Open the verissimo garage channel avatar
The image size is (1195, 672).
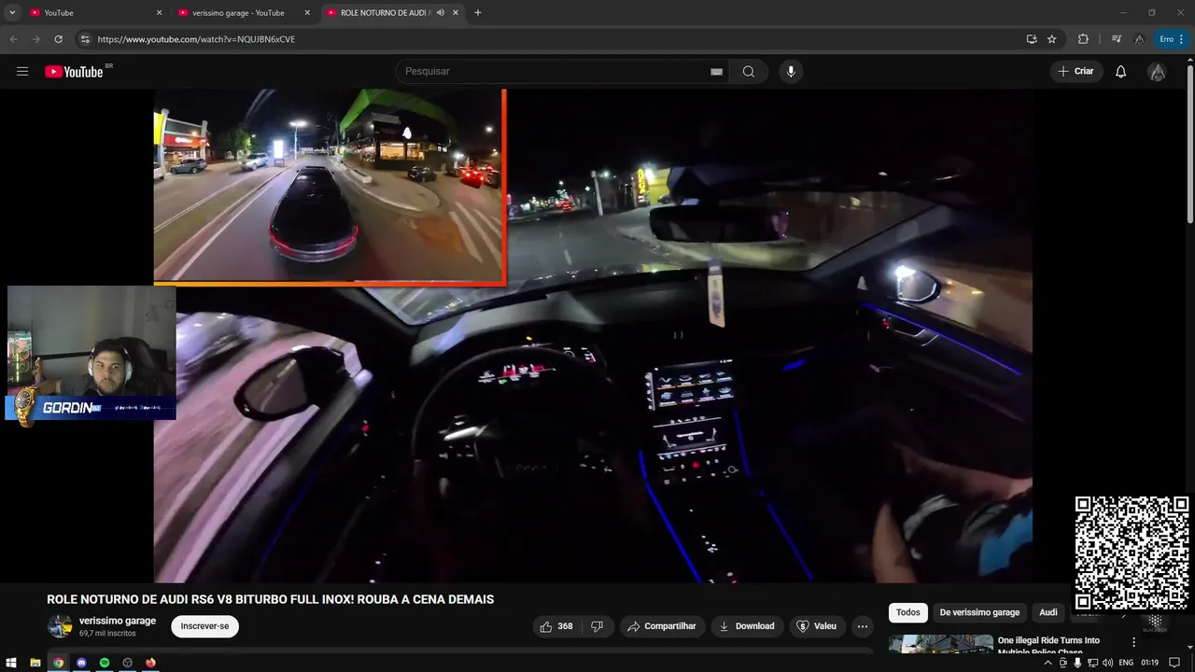pyautogui.click(x=60, y=626)
